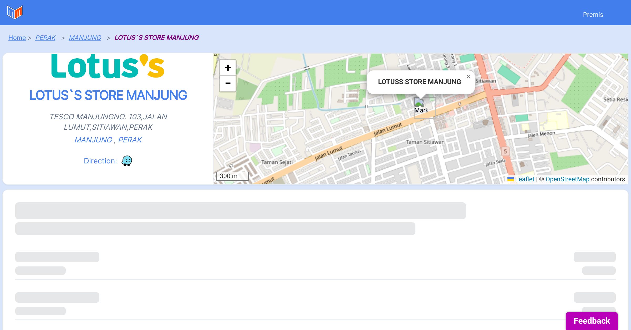Image resolution: width=631 pixels, height=330 pixels.
Task: Go to Home breadcrumb link
Action: [17, 38]
